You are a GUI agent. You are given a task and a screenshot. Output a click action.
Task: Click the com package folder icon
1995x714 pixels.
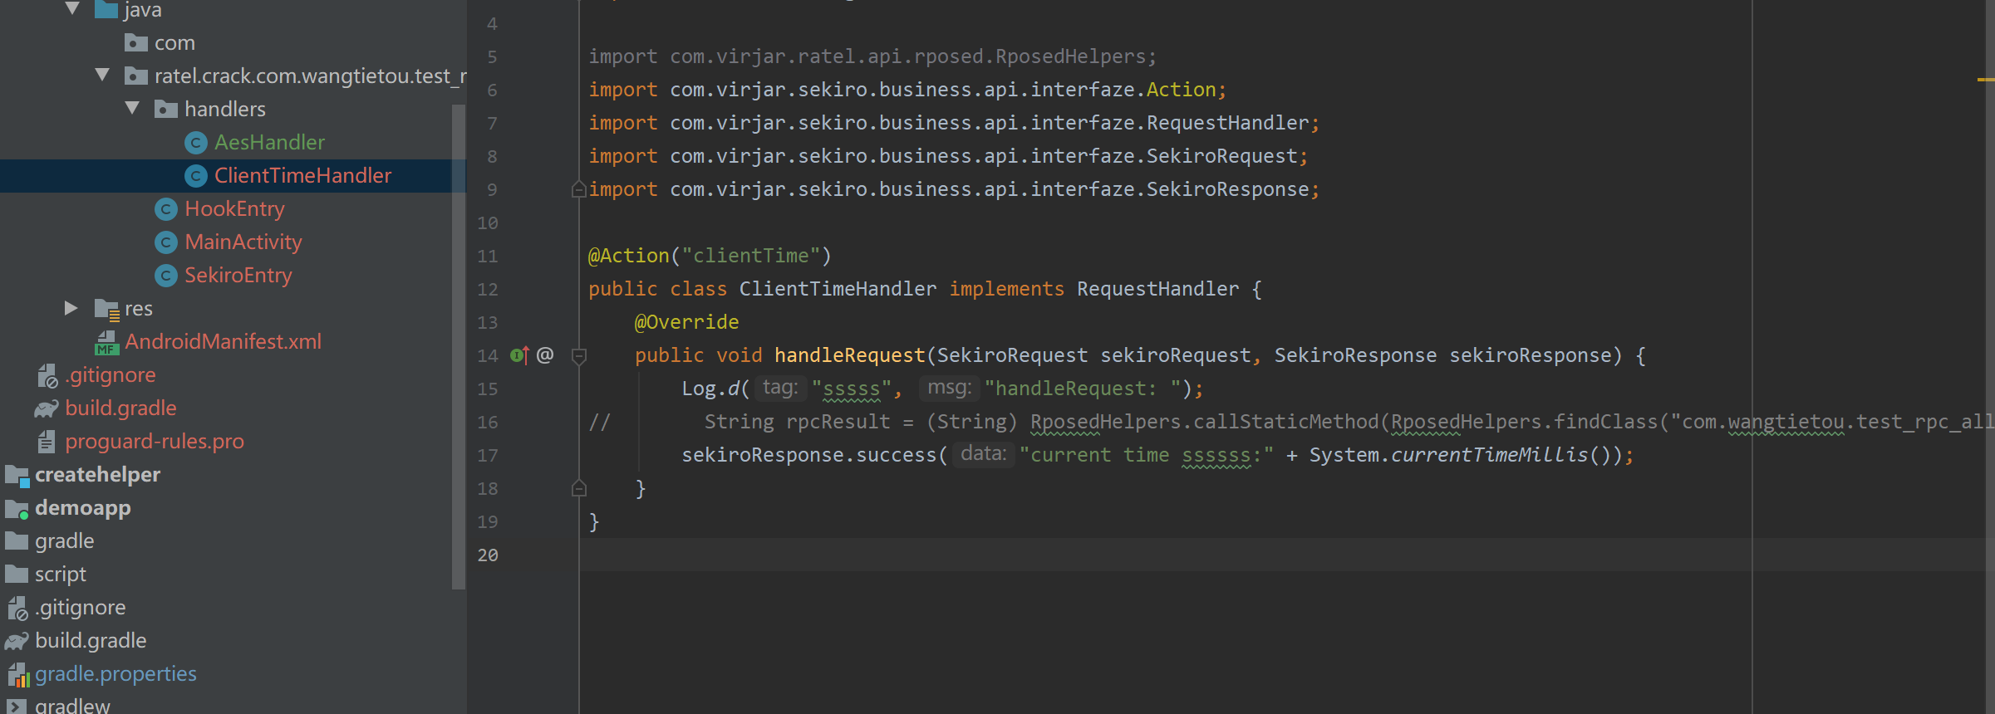click(136, 42)
